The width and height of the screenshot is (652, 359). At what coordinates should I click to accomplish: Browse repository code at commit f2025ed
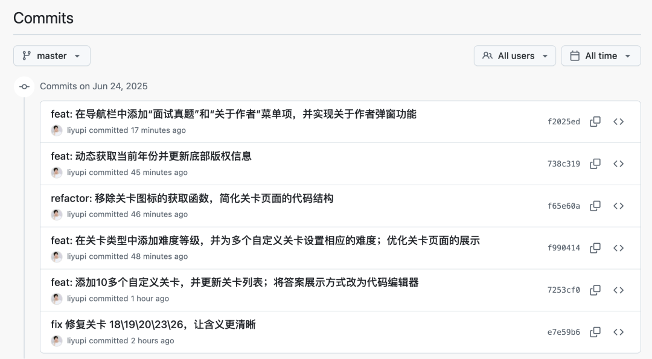click(x=619, y=121)
